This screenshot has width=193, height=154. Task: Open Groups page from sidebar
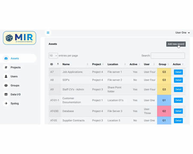(x=15, y=85)
